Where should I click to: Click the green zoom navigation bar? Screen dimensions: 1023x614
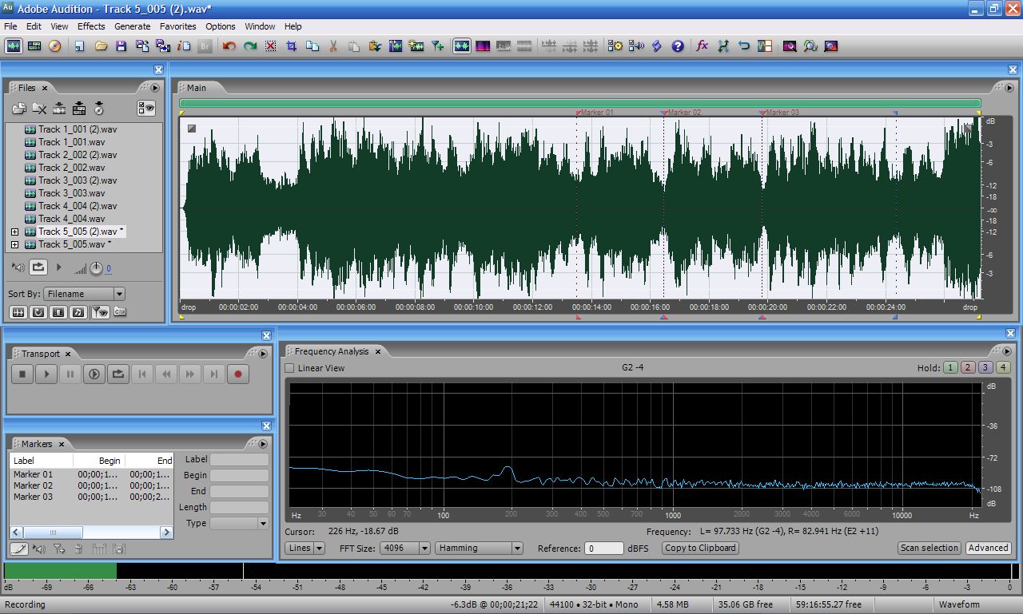(x=580, y=103)
